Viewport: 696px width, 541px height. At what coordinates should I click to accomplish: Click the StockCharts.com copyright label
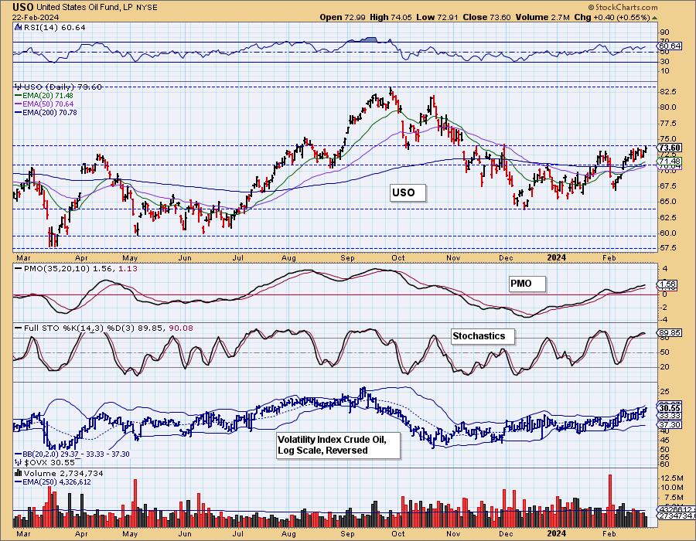pos(623,7)
